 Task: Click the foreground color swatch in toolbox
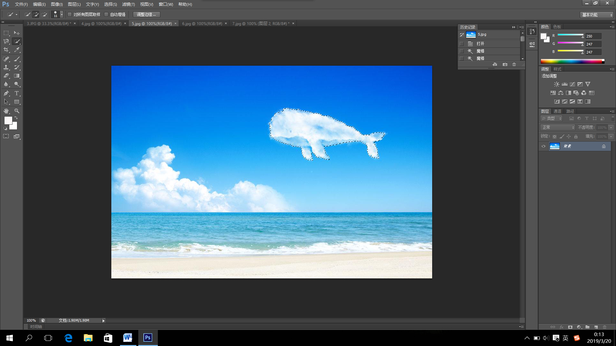click(8, 120)
